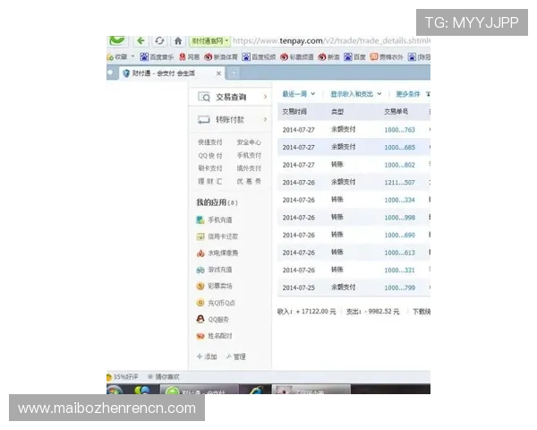Launch the 水电煤缴费 app

click(217, 253)
